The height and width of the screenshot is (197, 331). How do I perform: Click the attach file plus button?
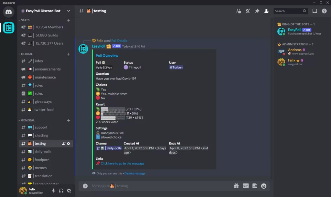tap(85, 186)
